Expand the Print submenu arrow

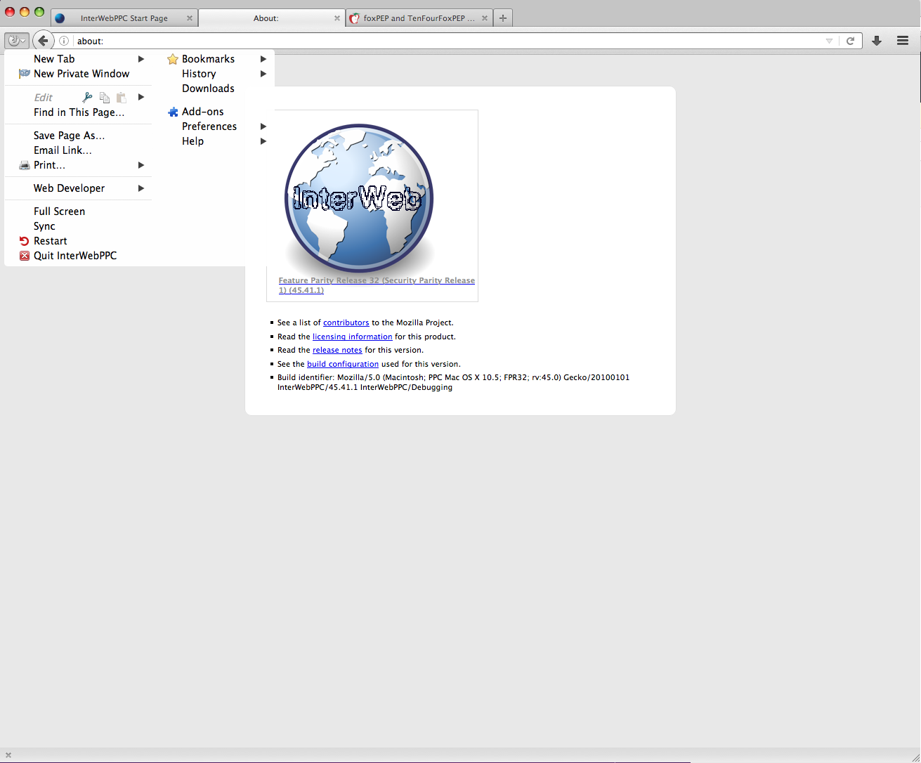(141, 165)
